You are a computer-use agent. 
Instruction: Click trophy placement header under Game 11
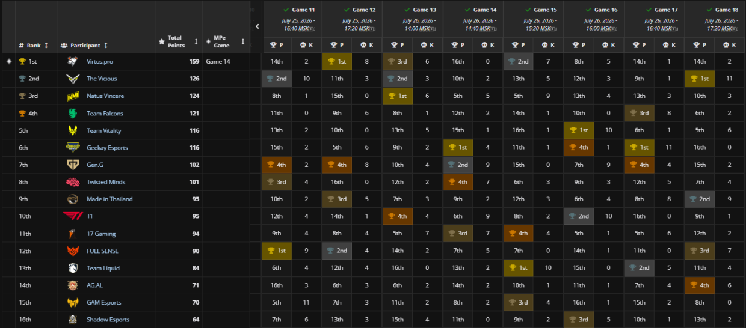[x=277, y=45]
